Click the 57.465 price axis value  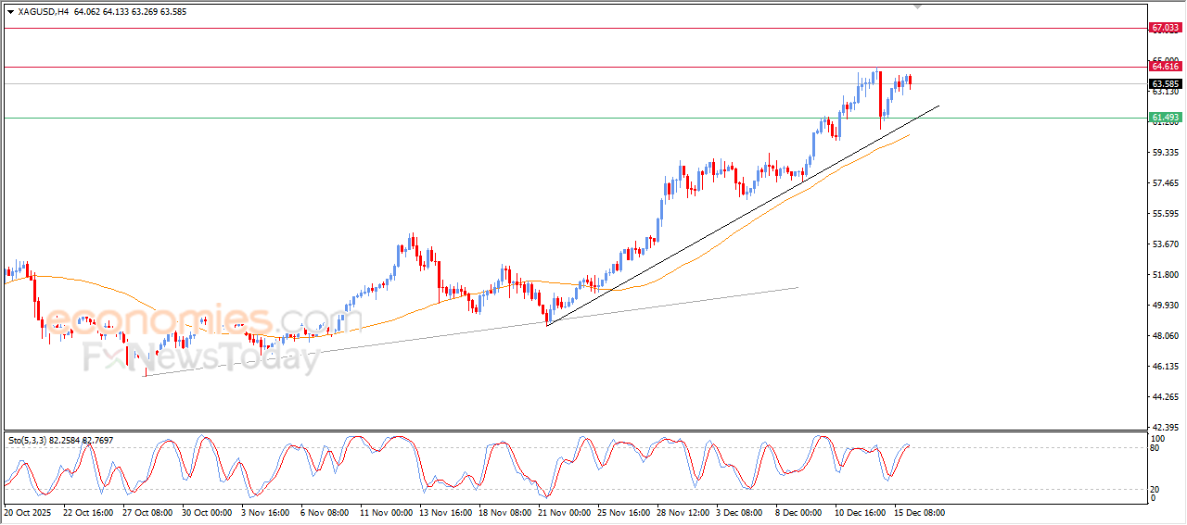point(1165,183)
